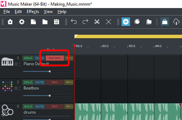Screen dimensions: 182x120
Task: Open Beatbox track gear settings
Action: click(x=16, y=88)
